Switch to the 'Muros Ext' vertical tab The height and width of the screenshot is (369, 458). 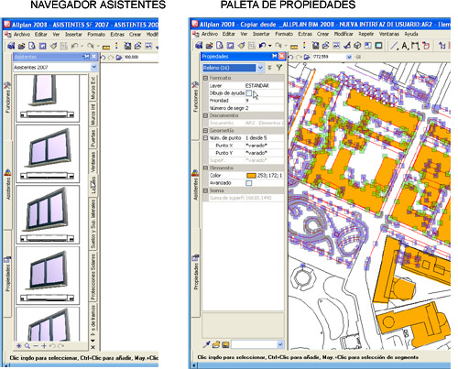93,88
